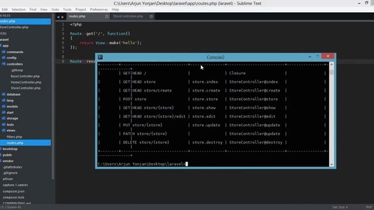Open composer.json in sidebar
This screenshot has width=374, height=210.
coord(13,191)
